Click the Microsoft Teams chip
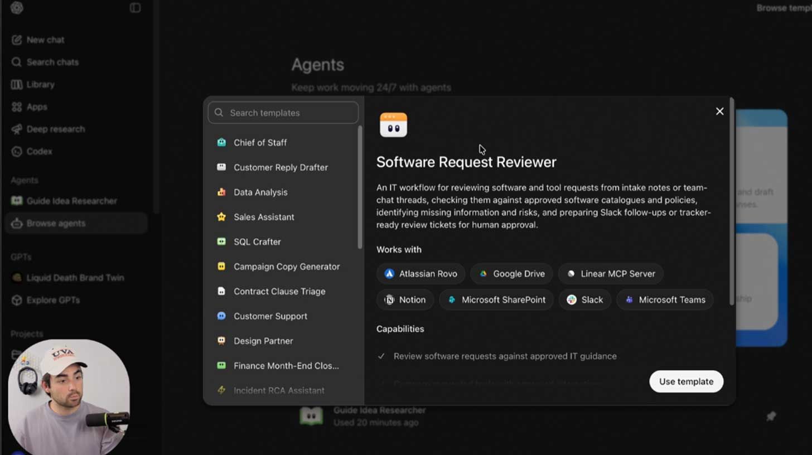The height and width of the screenshot is (455, 812). (665, 299)
